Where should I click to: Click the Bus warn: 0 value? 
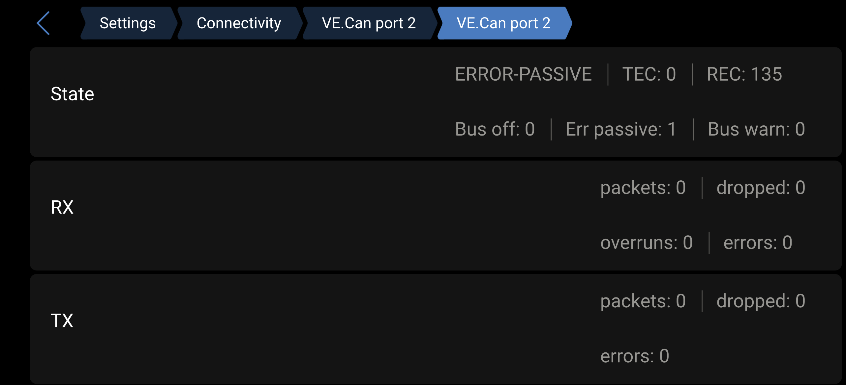click(x=757, y=129)
